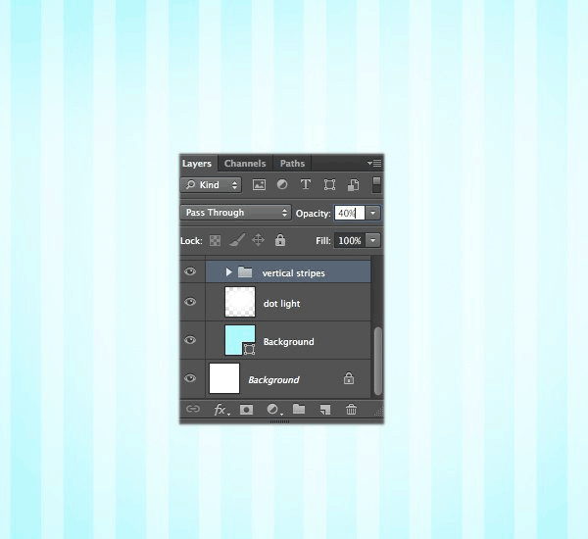
Task: Filter layers by type layers icon
Action: pyautogui.click(x=306, y=184)
